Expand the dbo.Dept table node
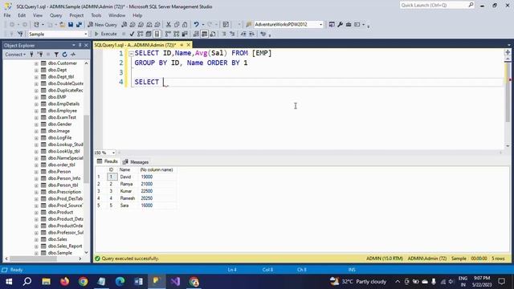This screenshot has height=289, width=514. [36, 70]
